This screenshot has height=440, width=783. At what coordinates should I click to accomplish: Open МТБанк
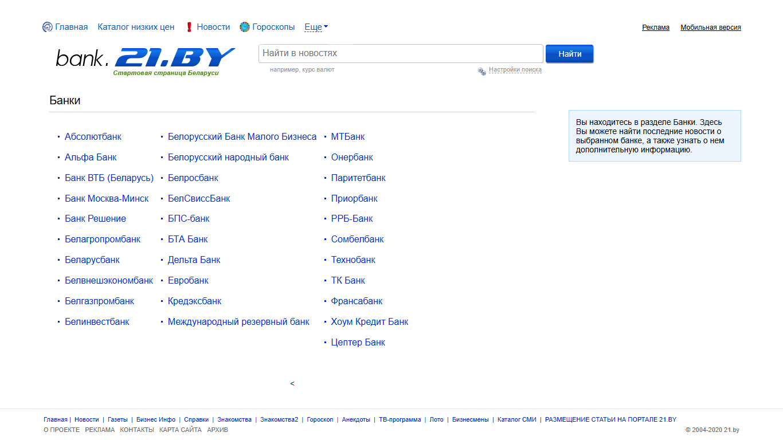pos(348,137)
